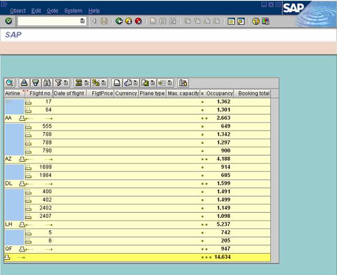The width and height of the screenshot is (337, 275).
Task: Display the graphic chart icon in grid toolbar
Action: 183,83
